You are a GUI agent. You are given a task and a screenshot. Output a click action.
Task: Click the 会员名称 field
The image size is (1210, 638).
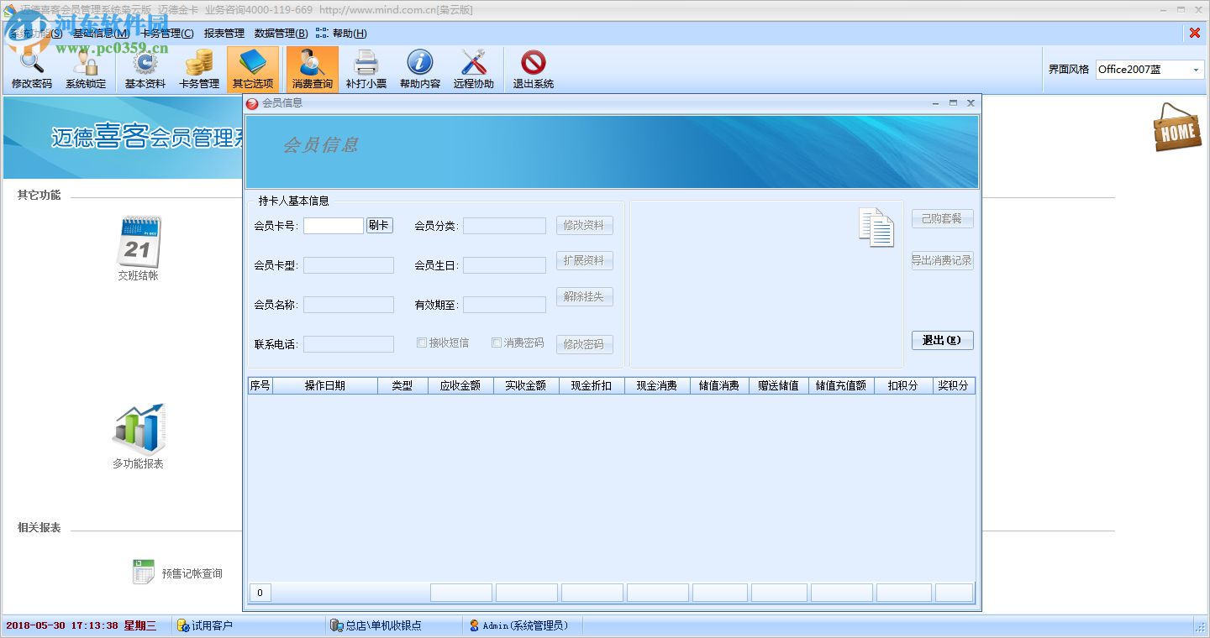pyautogui.click(x=349, y=305)
